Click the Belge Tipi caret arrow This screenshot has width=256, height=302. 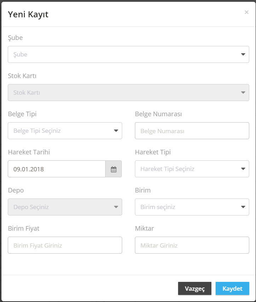[x=116, y=131]
